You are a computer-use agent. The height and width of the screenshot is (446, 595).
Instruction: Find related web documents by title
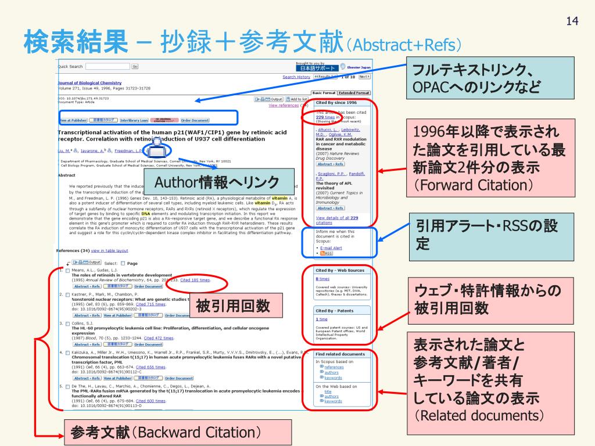coord(328,392)
